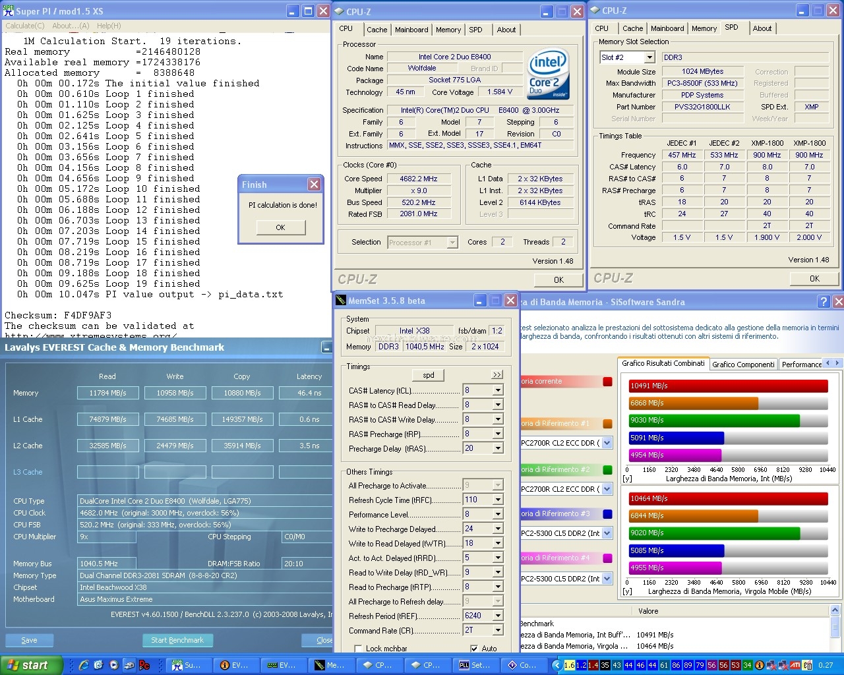Select the Grafico Risultati Combinati tab

coord(663,363)
